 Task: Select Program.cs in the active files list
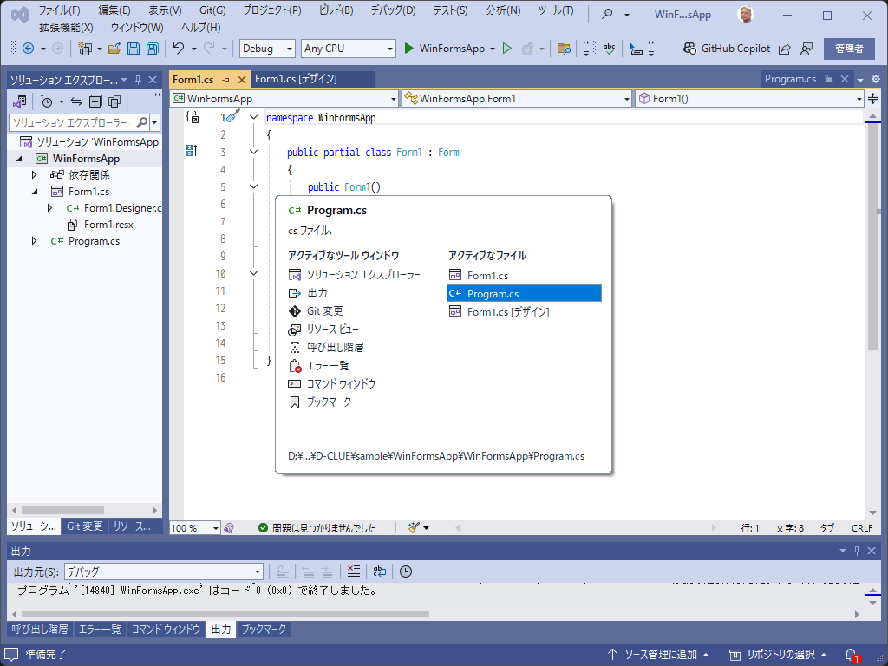tap(524, 293)
